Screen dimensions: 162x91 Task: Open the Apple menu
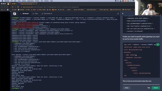2,1
